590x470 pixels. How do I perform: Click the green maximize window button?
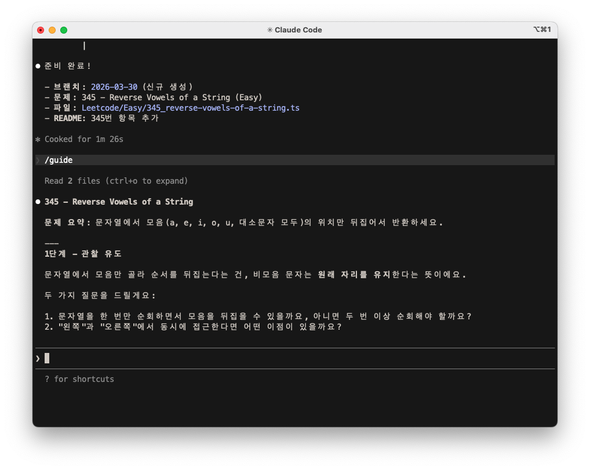coord(64,30)
